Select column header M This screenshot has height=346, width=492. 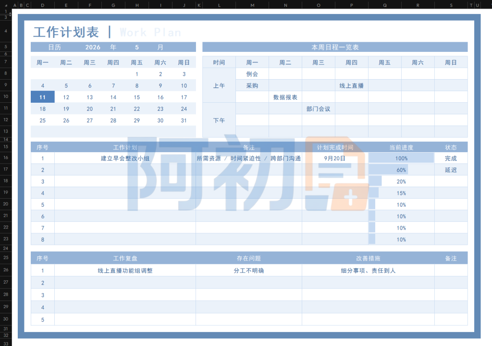[252, 5]
